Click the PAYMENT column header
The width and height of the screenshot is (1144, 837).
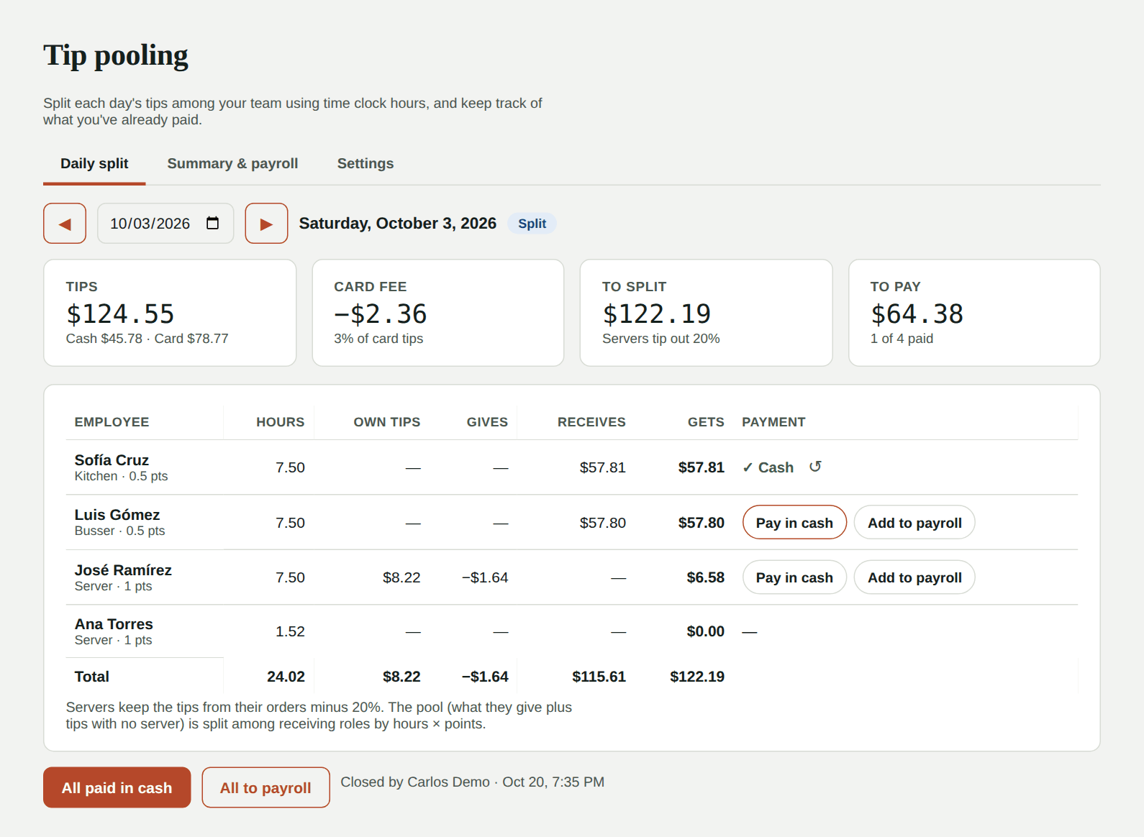pyautogui.click(x=773, y=422)
